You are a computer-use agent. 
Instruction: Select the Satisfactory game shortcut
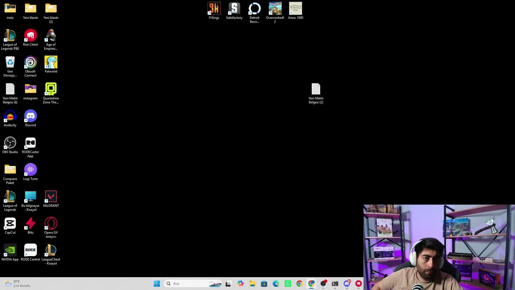[234, 11]
